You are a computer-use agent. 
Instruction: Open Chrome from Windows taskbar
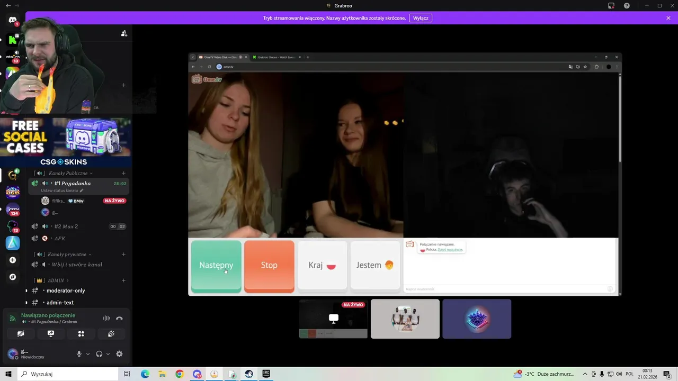tap(180, 374)
